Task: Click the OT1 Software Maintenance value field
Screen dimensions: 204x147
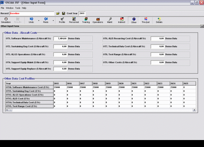Action: 60,38
